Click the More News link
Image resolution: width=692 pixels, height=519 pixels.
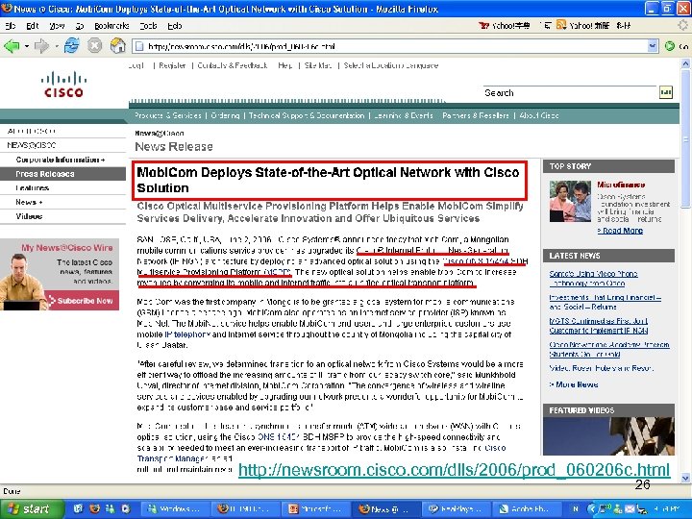click(x=574, y=384)
